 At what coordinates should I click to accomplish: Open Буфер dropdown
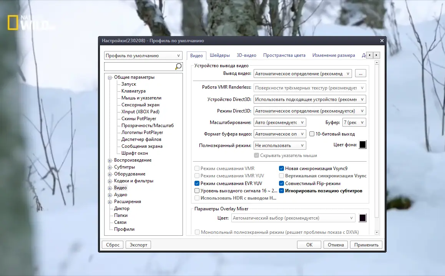tap(354, 122)
